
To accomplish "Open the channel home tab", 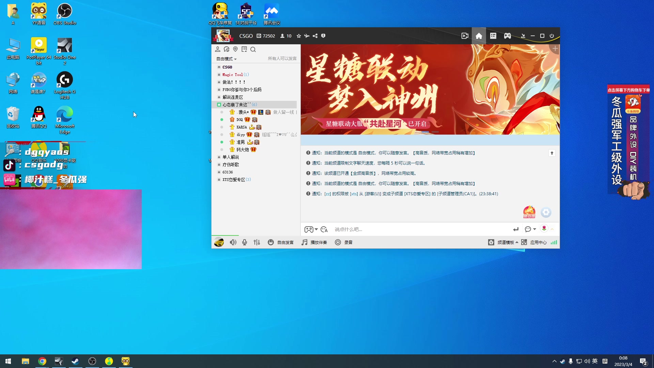I will [479, 36].
